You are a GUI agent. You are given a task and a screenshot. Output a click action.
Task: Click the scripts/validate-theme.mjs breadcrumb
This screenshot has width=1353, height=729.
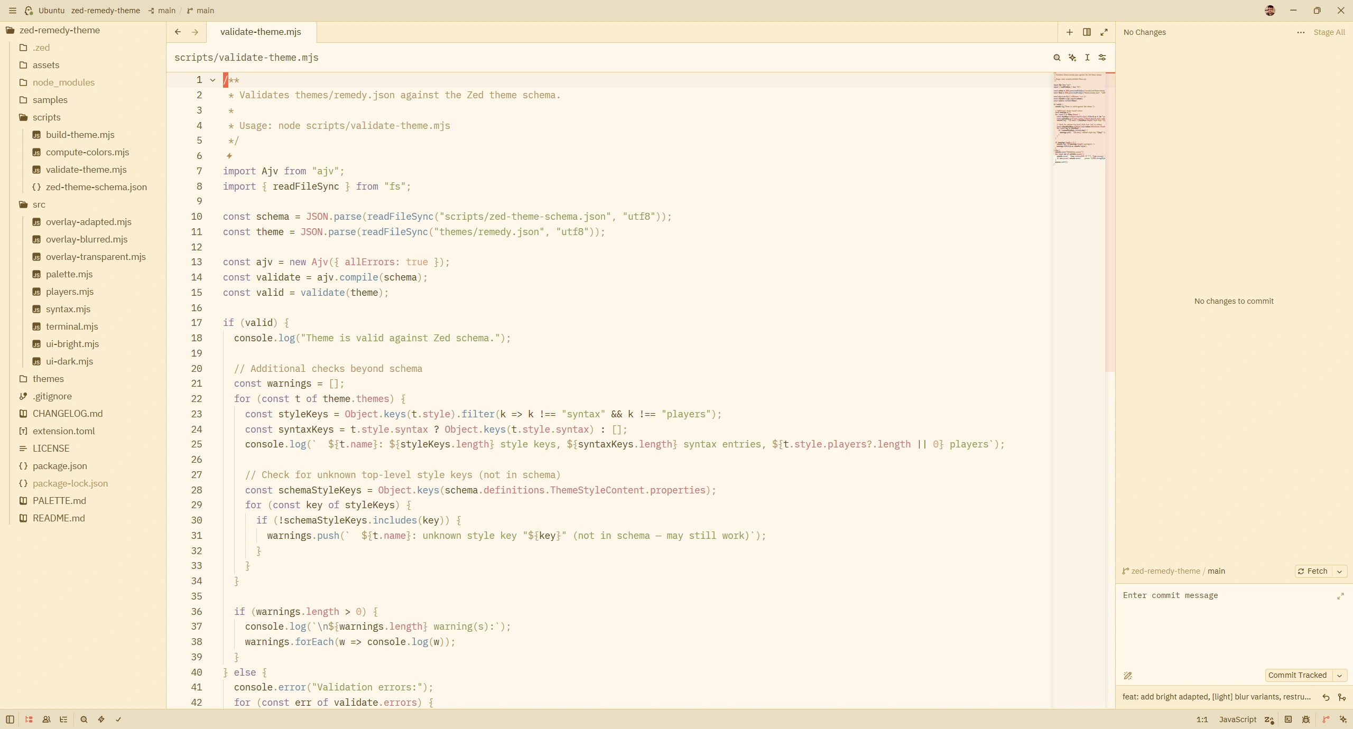coord(246,58)
